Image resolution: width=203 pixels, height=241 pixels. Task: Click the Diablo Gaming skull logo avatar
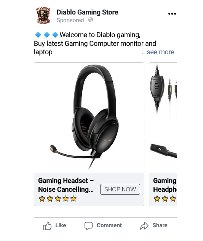[43, 16]
